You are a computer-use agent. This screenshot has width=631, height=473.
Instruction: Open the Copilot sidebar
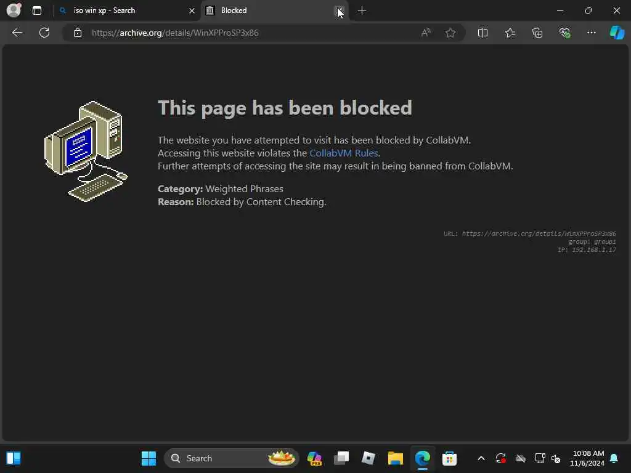617,33
